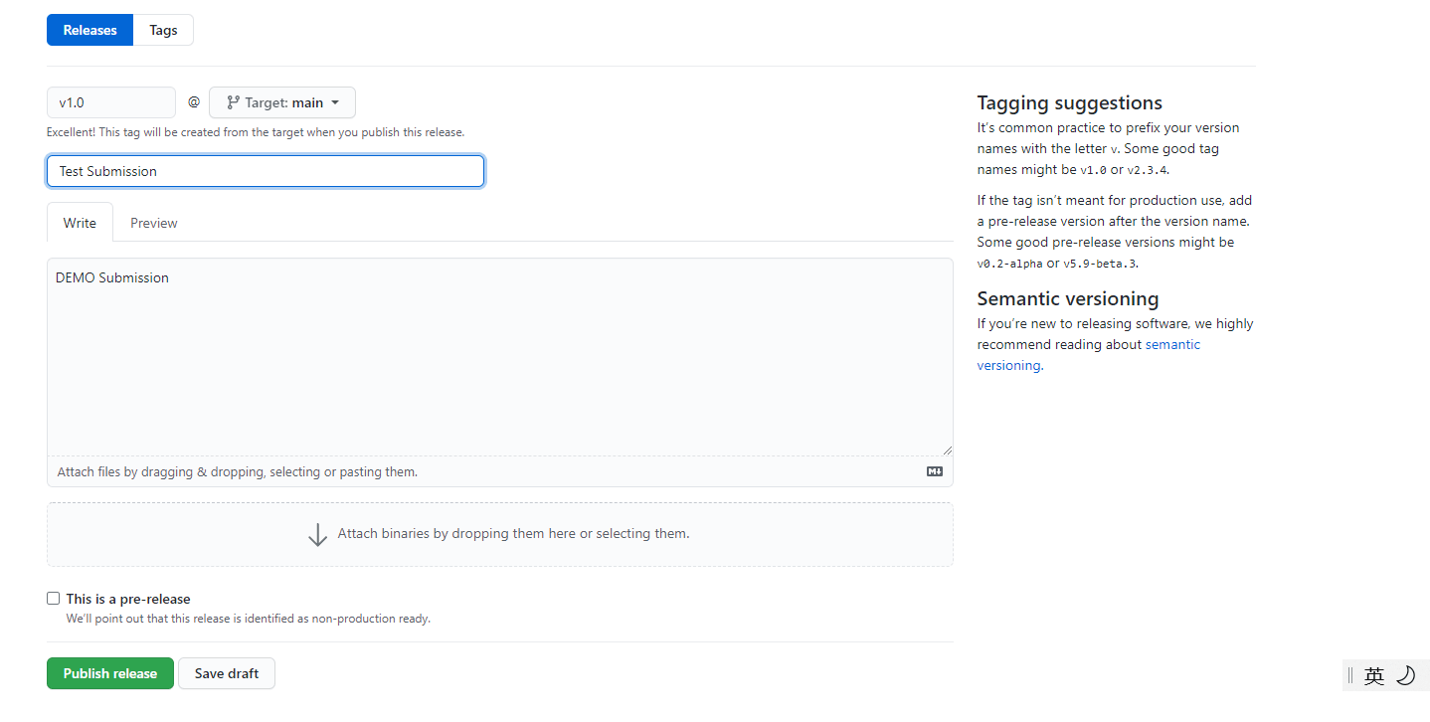Select the Releases tab

click(89, 30)
